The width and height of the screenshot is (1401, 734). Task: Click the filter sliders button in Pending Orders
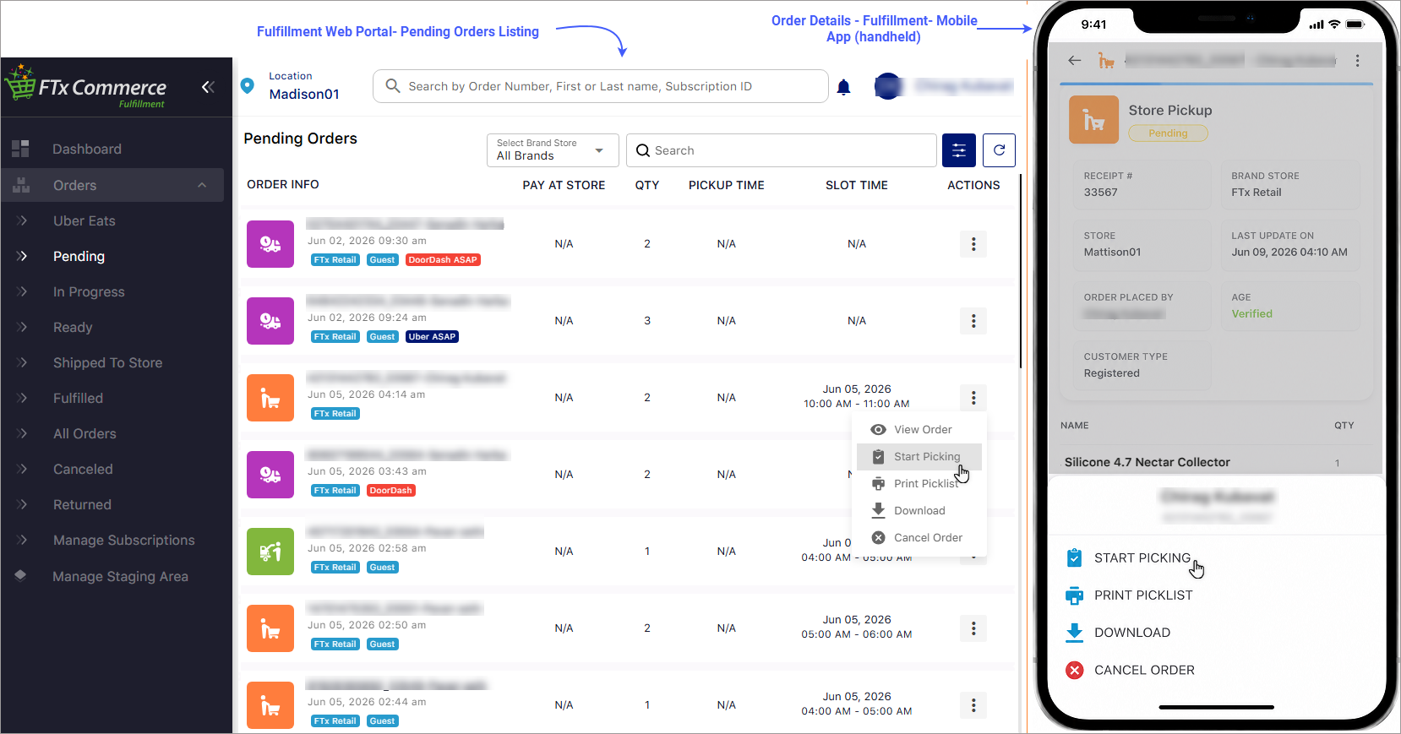point(959,150)
